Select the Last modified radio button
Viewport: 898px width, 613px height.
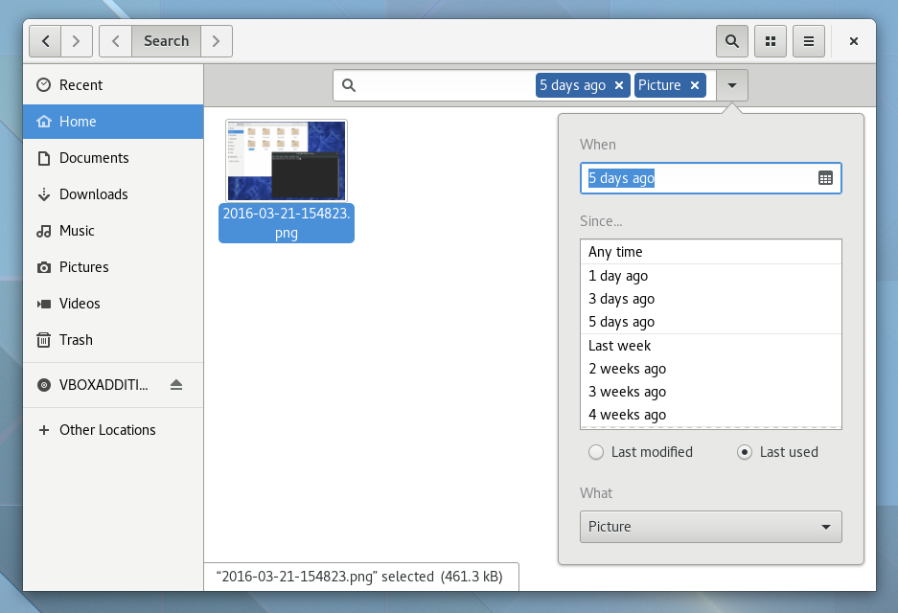596,452
